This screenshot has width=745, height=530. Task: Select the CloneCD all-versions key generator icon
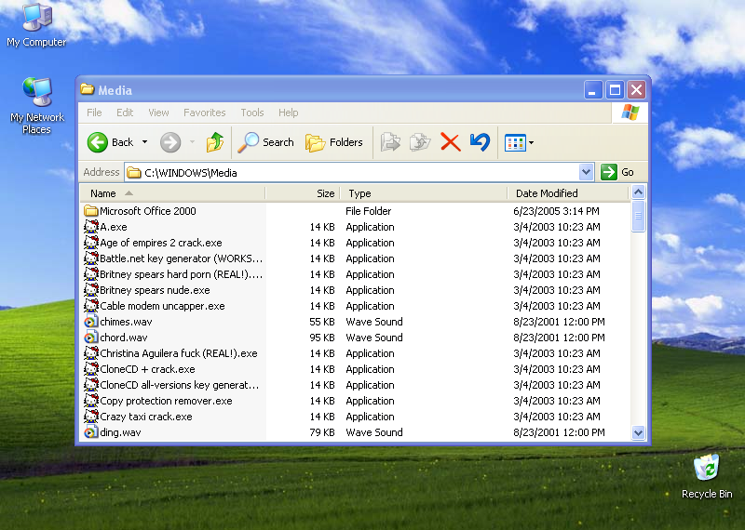tap(90, 384)
